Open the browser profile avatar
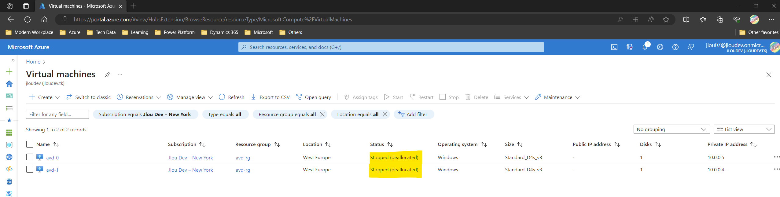The image size is (780, 197). pyautogui.click(x=754, y=20)
